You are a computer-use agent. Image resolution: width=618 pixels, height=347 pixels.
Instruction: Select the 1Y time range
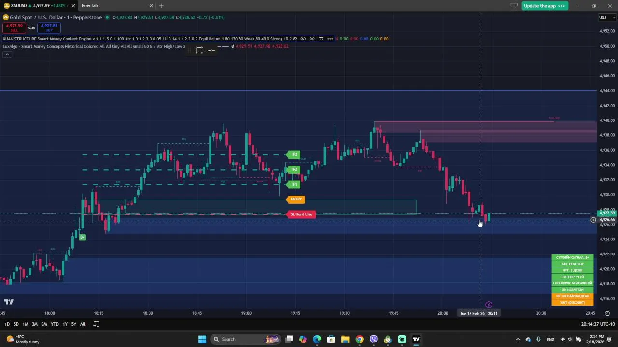click(65, 324)
